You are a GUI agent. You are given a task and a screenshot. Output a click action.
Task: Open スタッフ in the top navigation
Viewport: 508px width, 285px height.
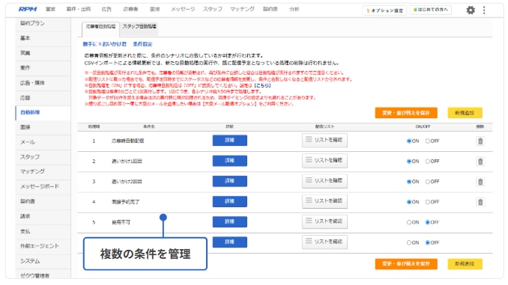(213, 9)
